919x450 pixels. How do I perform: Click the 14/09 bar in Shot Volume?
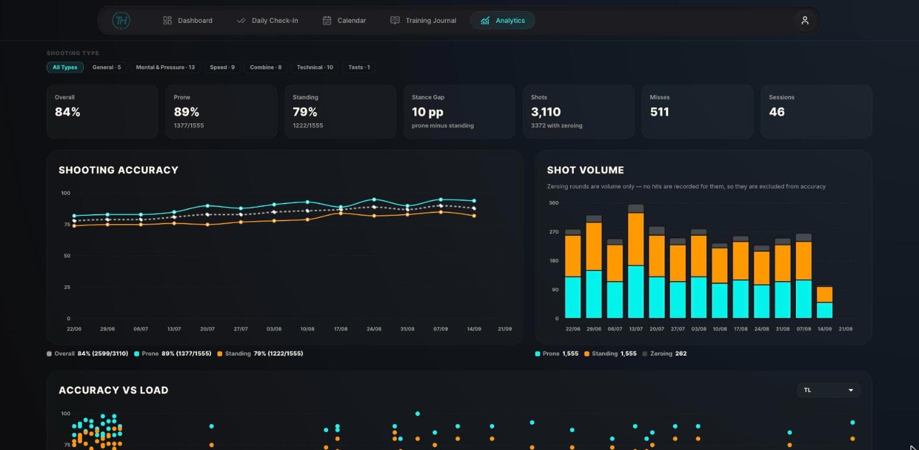[825, 302]
